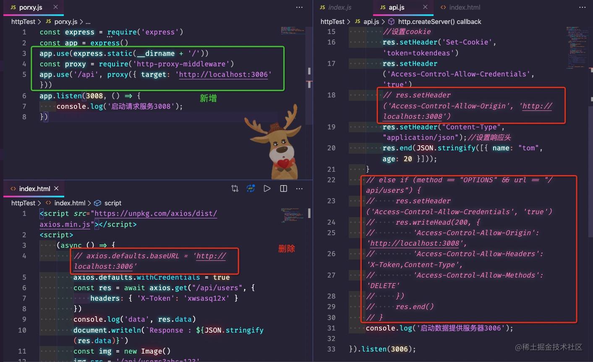593x362 pixels.
Task: Close the bottom index.html tab
Action: coord(56,189)
